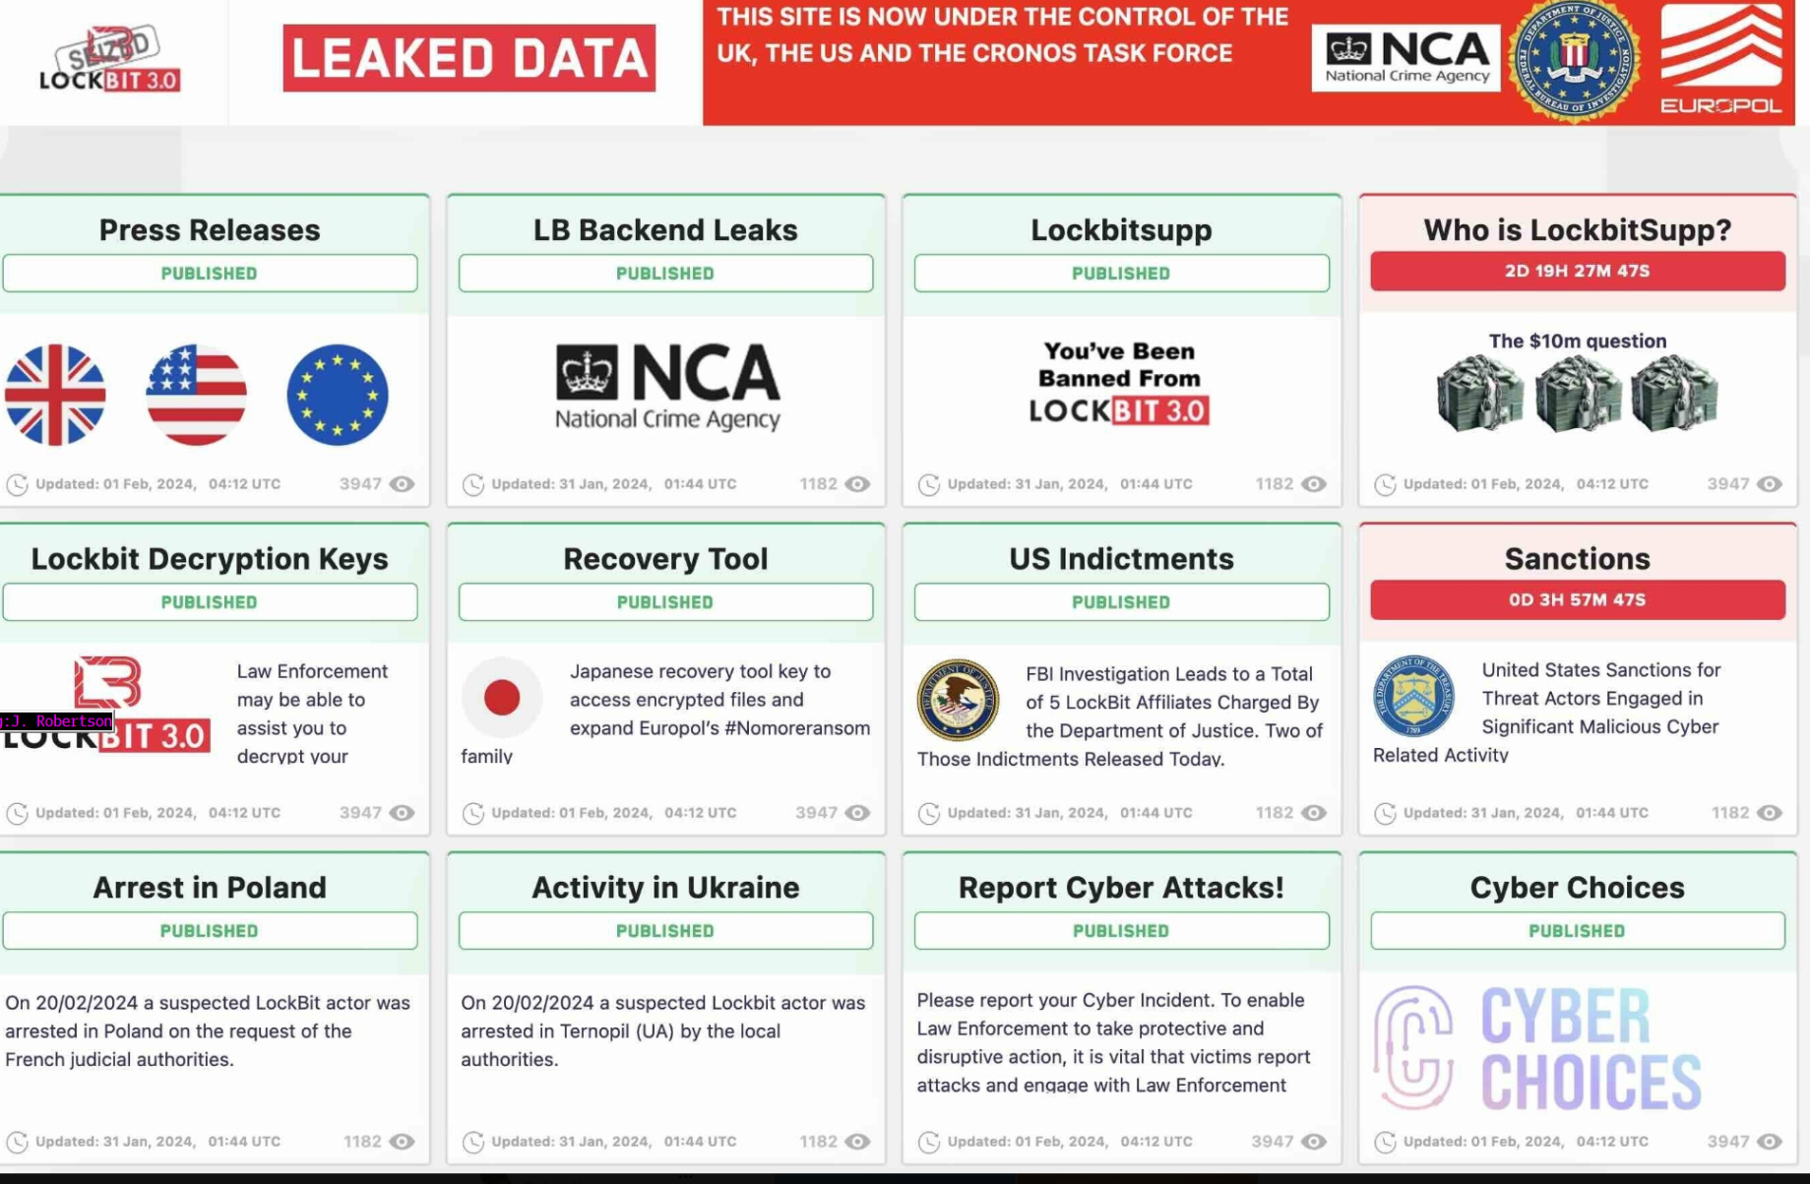Screen dimensions: 1810x1184
Task: Click PUBLISHED under Lockbit Decryption Keys
Action: pos(210,602)
